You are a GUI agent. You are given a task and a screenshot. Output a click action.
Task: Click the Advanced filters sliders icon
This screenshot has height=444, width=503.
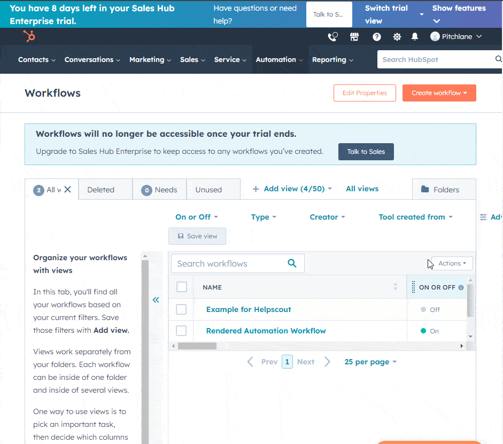coord(483,217)
